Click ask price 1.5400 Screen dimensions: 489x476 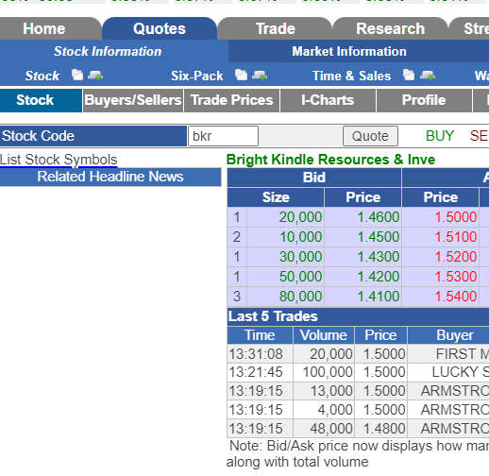pyautogui.click(x=456, y=297)
